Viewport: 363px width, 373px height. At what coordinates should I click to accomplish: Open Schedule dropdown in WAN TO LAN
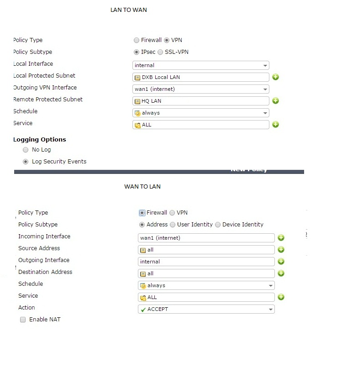click(x=206, y=285)
